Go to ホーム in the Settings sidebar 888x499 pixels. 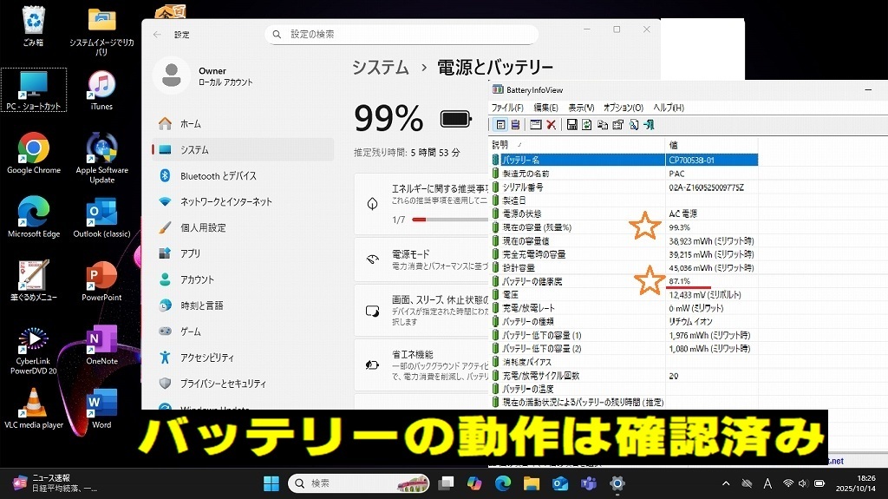point(243,123)
